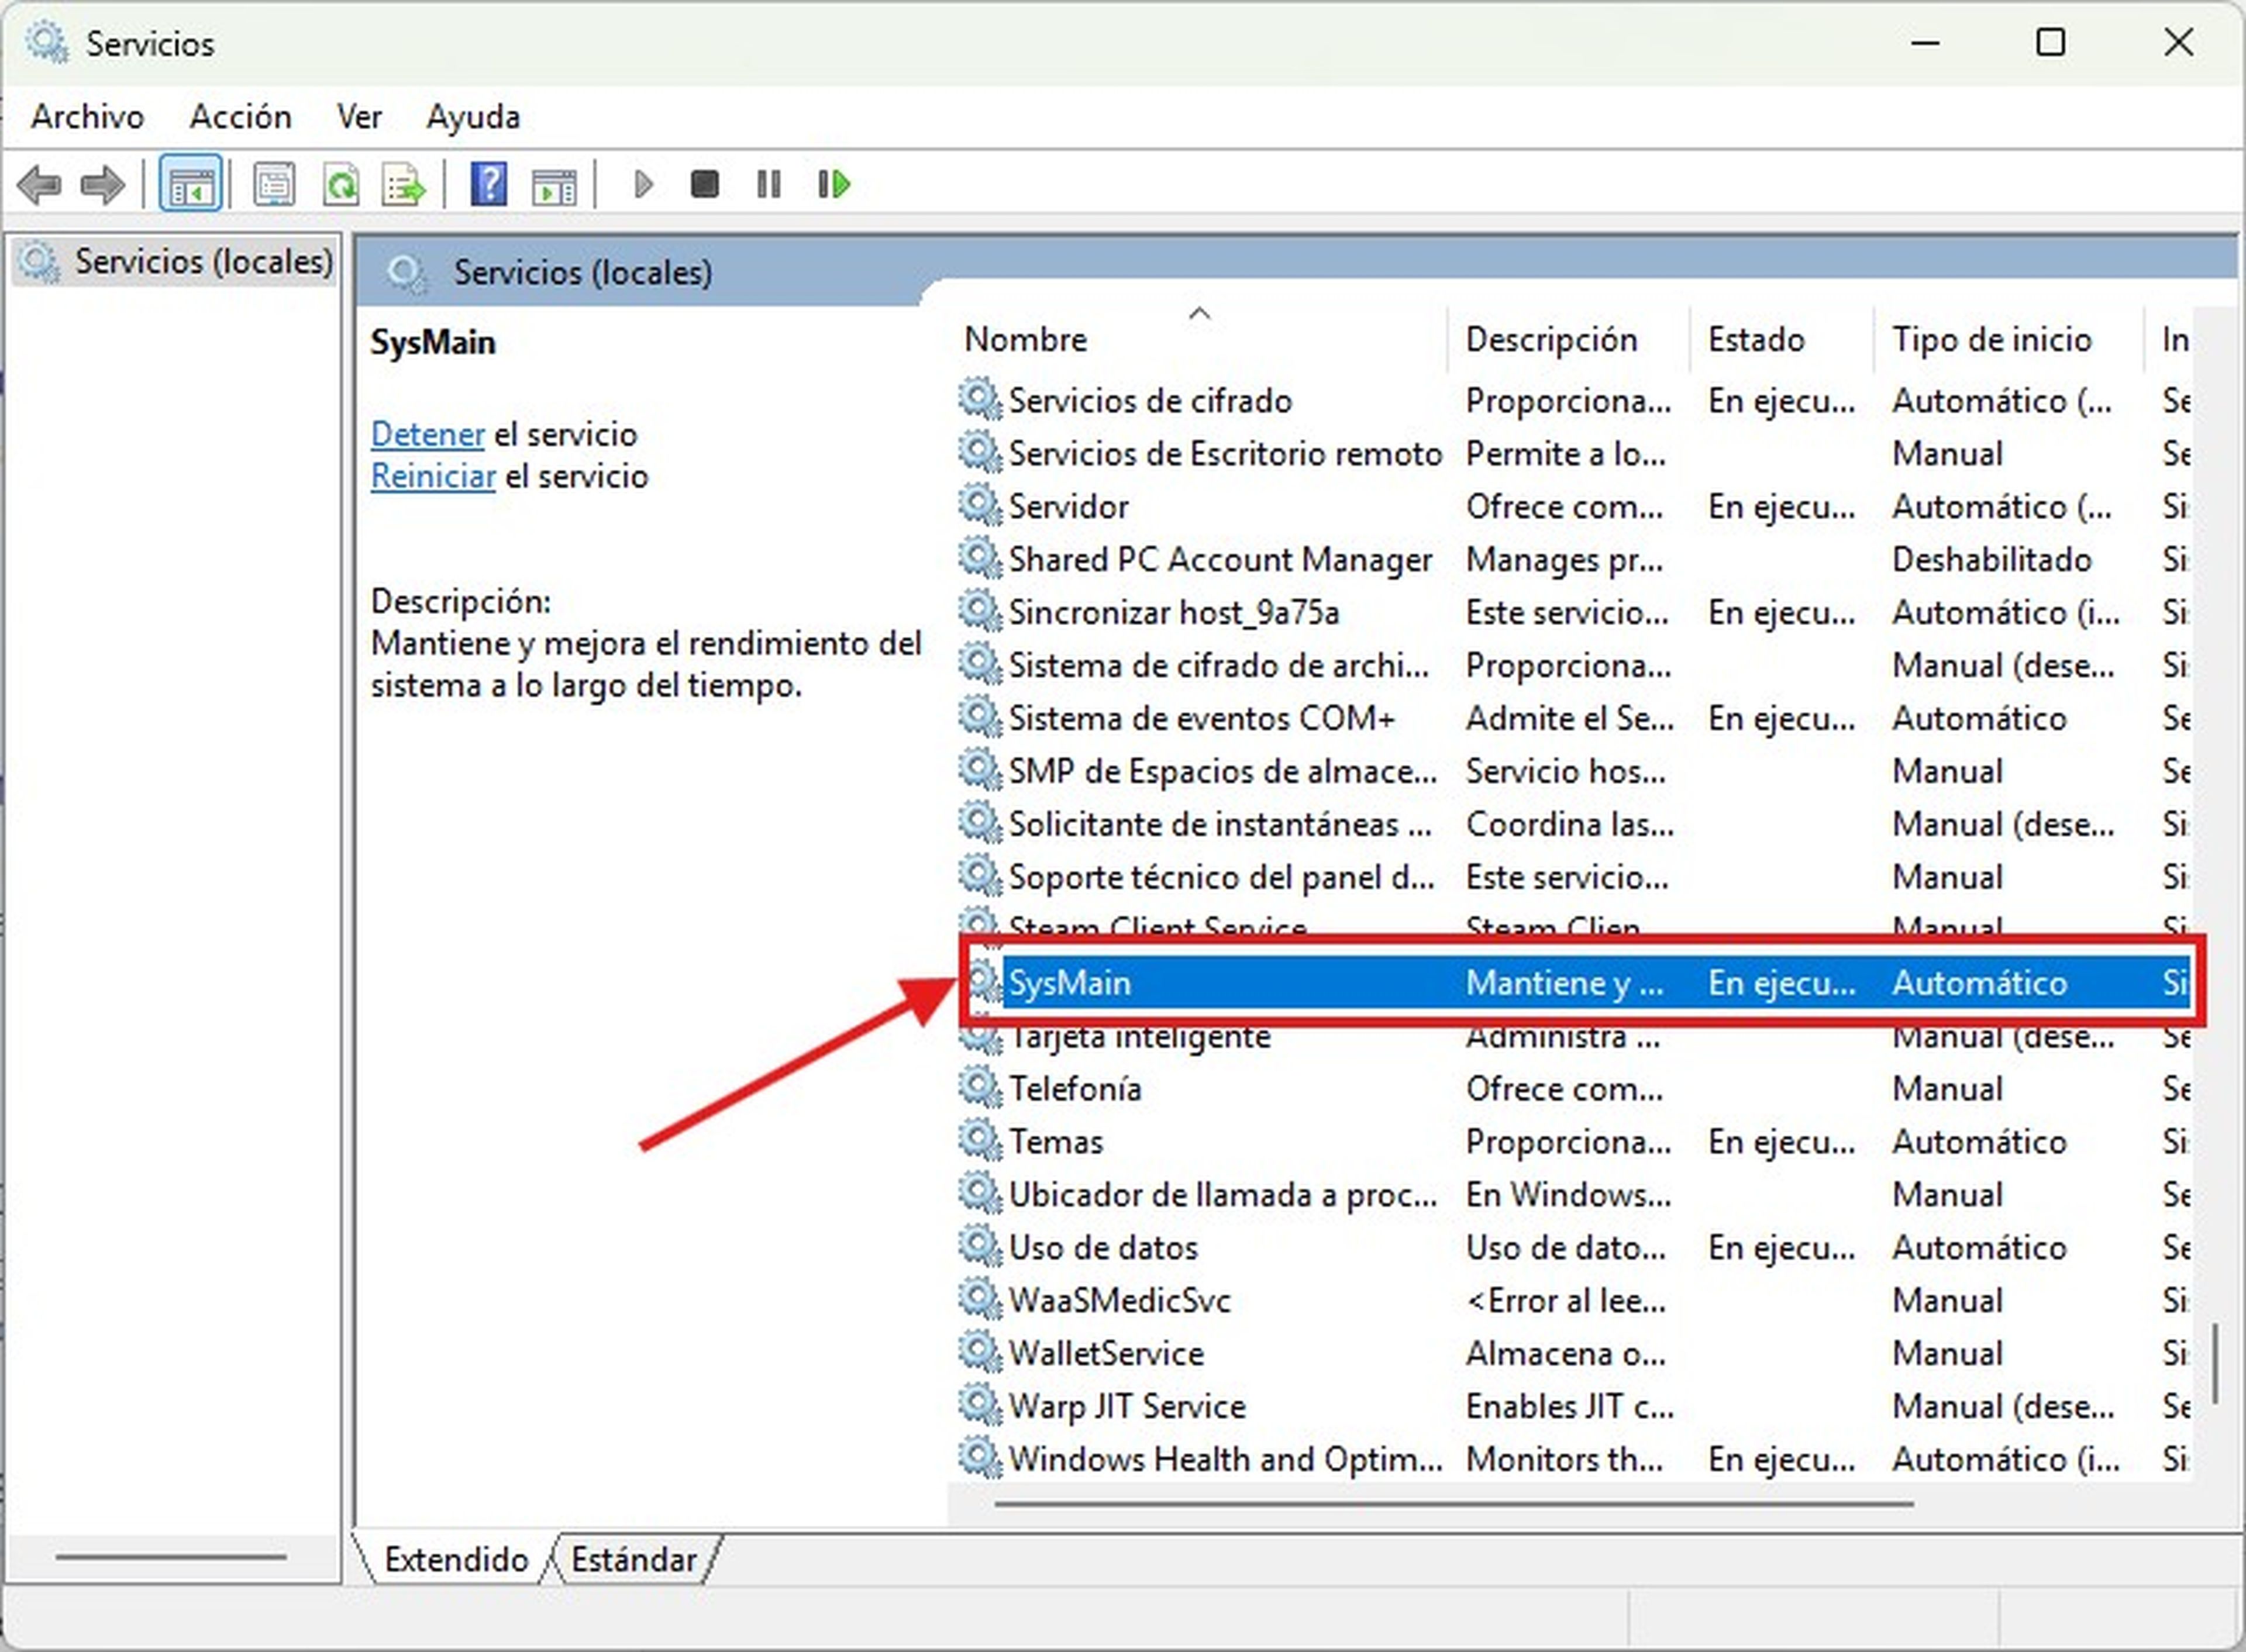Select the gear icon of Servicios de cifrado
This screenshot has height=1652, width=2246.
click(979, 400)
